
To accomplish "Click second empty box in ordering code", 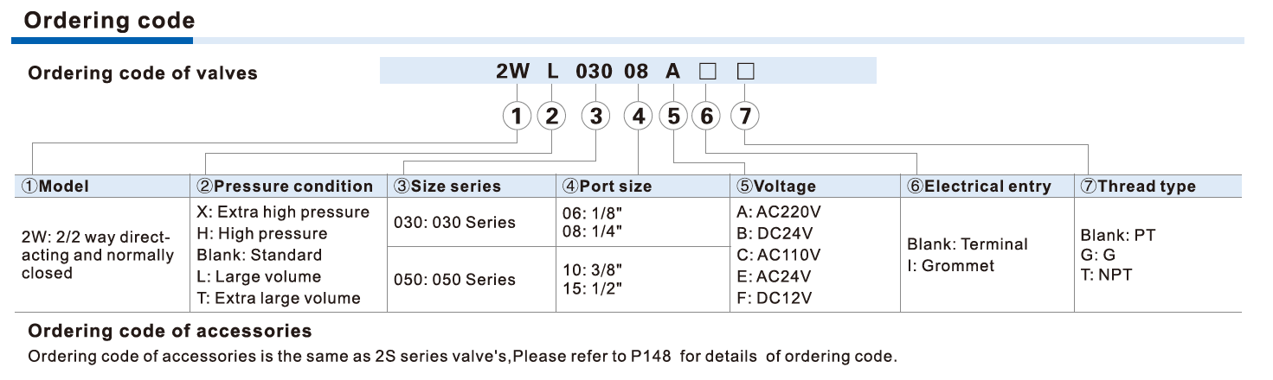I will coord(745,73).
